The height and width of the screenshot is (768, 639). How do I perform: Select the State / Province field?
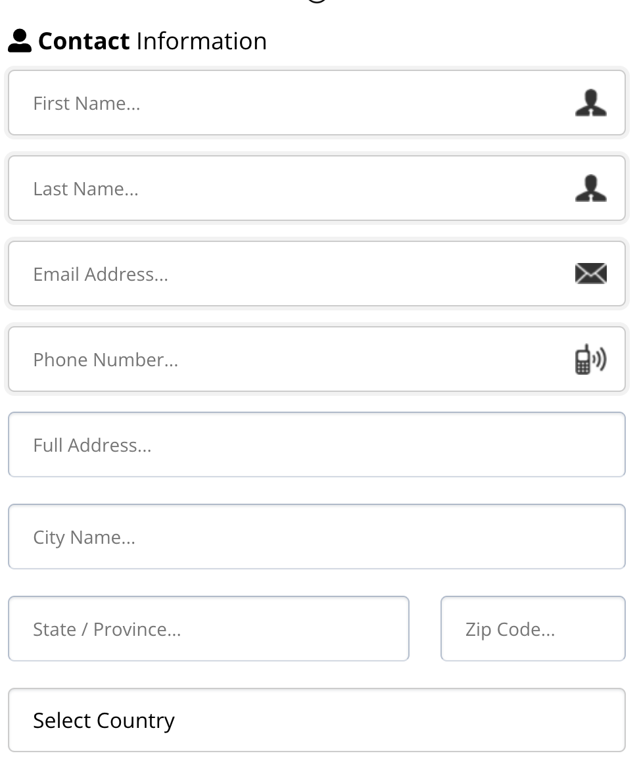[208, 629]
